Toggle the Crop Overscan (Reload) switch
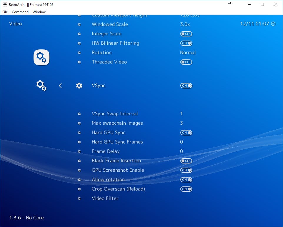 click(x=186, y=189)
